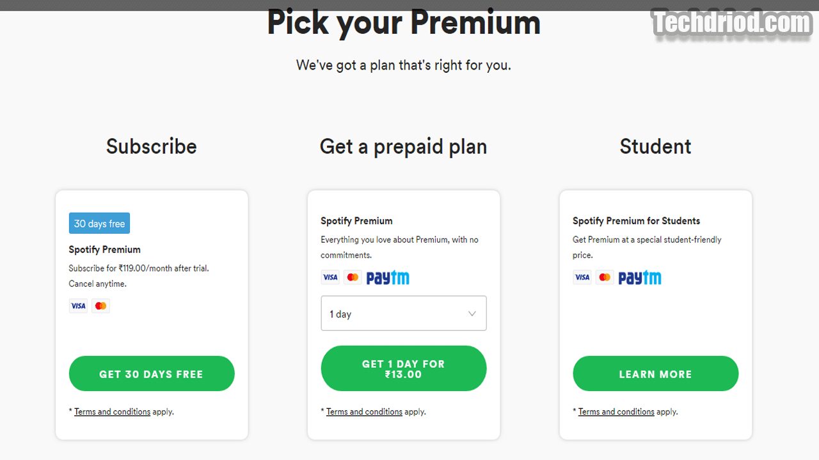Open the 1 day duration dropdown
The width and height of the screenshot is (819, 460).
(x=403, y=313)
